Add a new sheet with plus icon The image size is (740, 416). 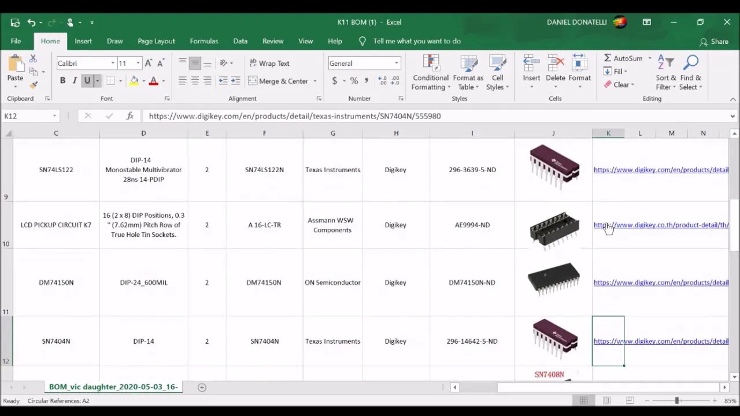pyautogui.click(x=202, y=387)
